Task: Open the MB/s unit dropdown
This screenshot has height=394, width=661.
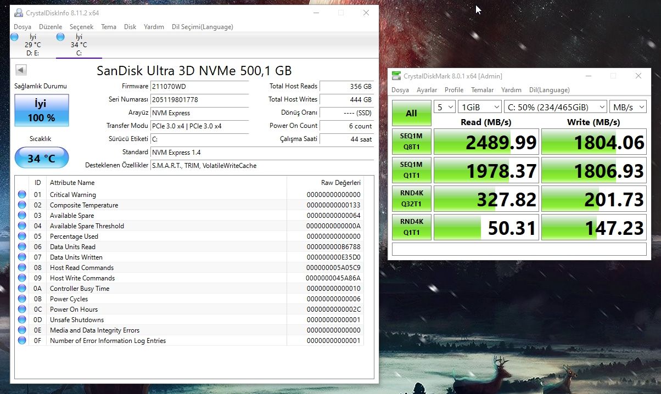Action: (x=628, y=107)
